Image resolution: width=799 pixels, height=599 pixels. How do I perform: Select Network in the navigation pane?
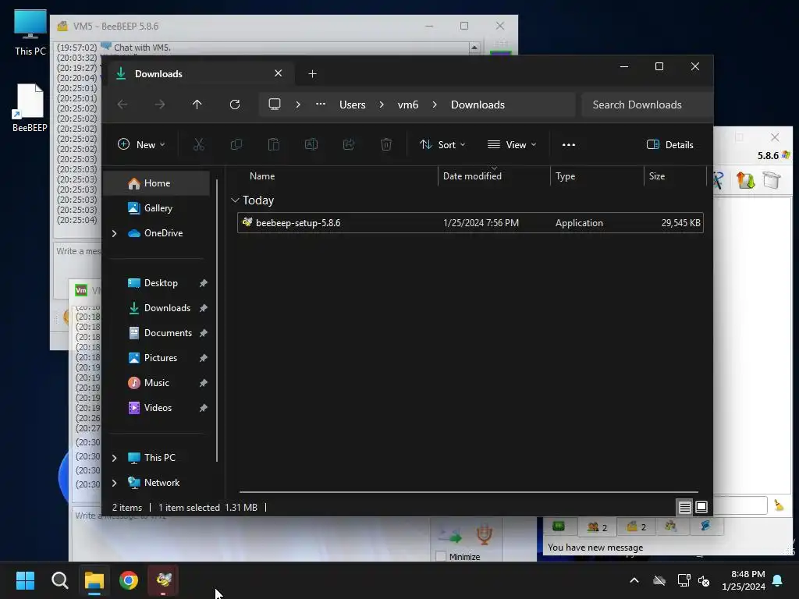162,482
